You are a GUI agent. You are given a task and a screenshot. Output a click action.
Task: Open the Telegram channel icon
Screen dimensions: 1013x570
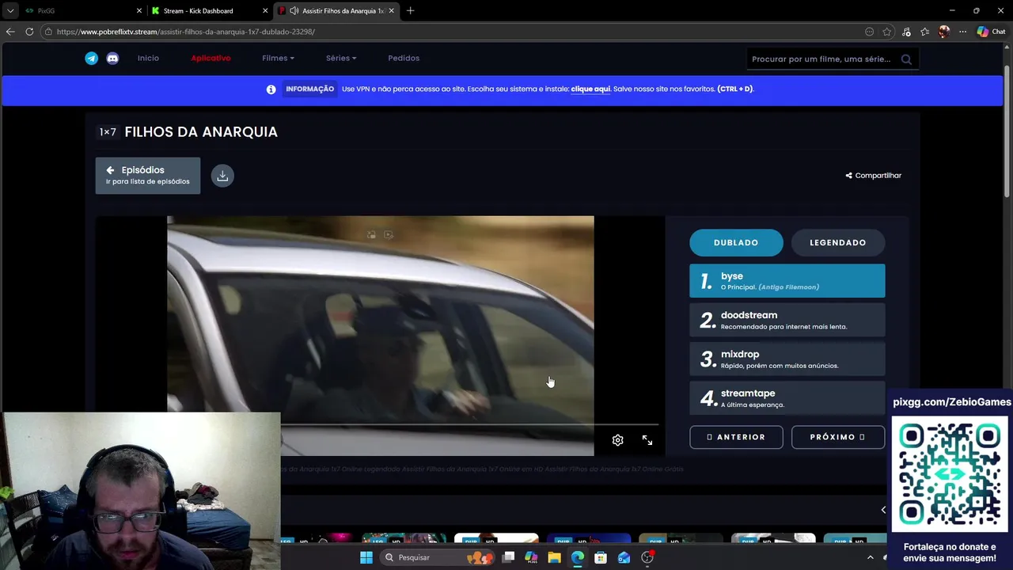click(92, 58)
